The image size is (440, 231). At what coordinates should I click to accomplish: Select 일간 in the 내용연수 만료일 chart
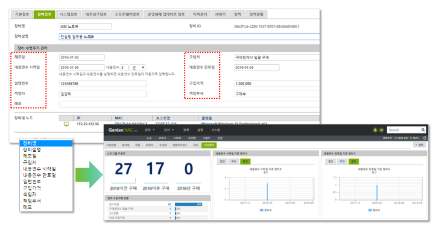tap(331, 161)
